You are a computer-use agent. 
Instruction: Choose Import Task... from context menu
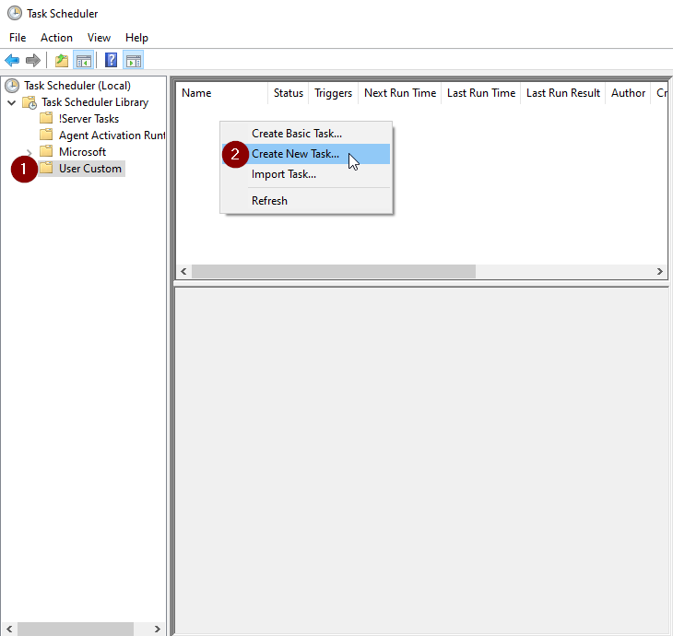[306, 174]
